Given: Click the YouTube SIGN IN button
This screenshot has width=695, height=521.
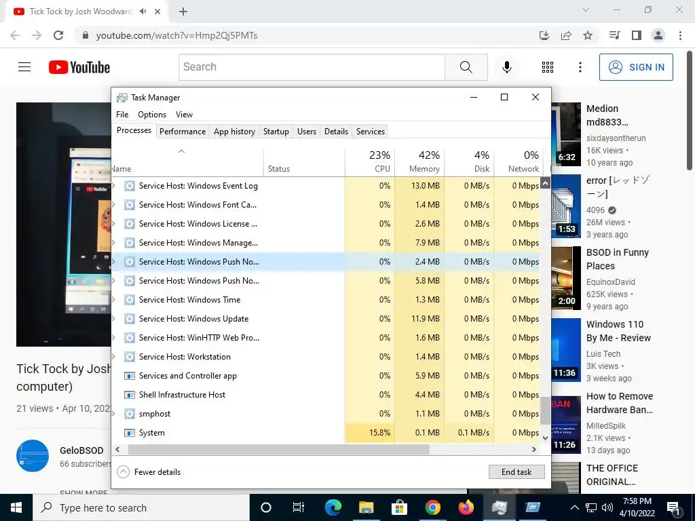Looking at the screenshot, I should point(636,67).
